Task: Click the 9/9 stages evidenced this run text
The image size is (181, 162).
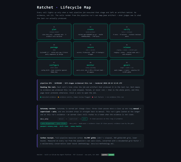Action: pyautogui.click(x=78, y=83)
